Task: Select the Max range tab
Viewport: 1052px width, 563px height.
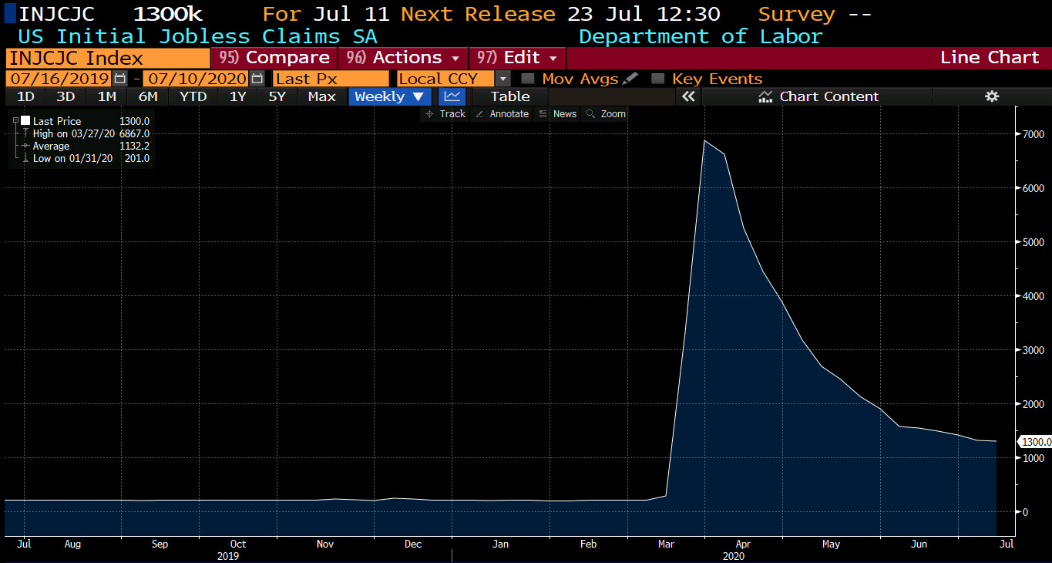Action: [x=321, y=96]
